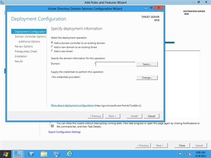
Task: Open File Explorer folder icon
Action: click(x=44, y=154)
